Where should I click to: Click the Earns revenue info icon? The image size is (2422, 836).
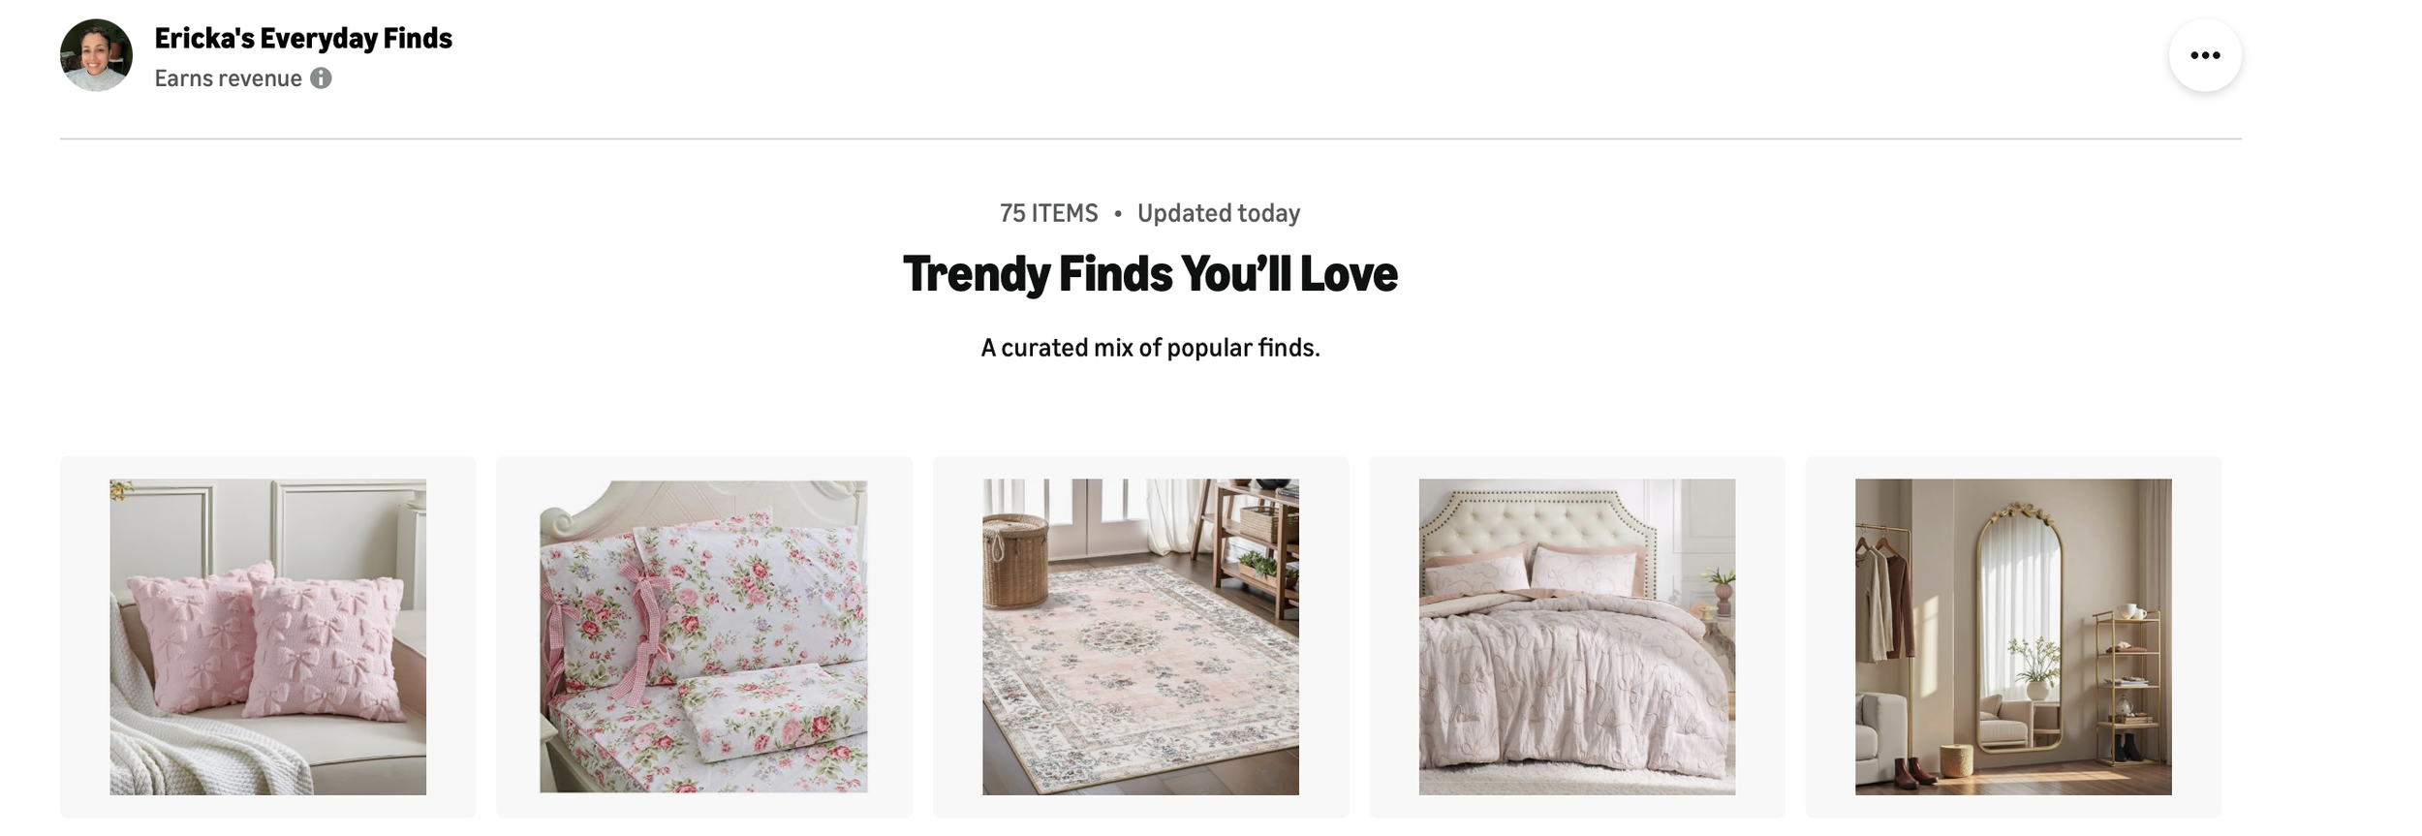click(x=321, y=78)
